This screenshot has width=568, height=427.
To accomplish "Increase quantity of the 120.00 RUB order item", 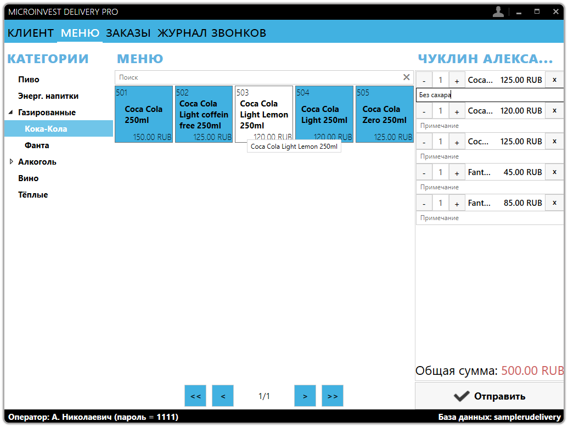I will pyautogui.click(x=457, y=111).
